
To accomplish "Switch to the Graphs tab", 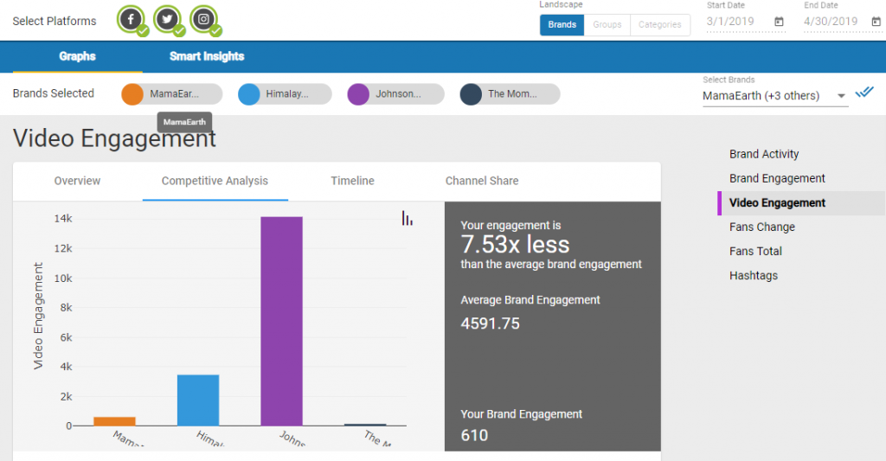I will (77, 56).
